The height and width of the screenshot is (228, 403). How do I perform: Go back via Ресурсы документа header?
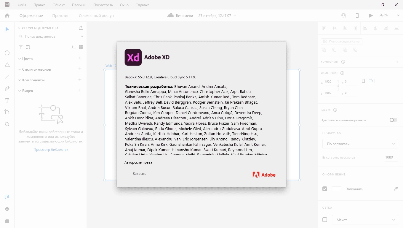(x=38, y=28)
